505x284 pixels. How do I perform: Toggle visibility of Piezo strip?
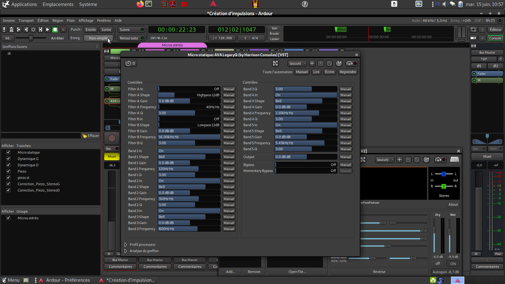tap(9, 171)
